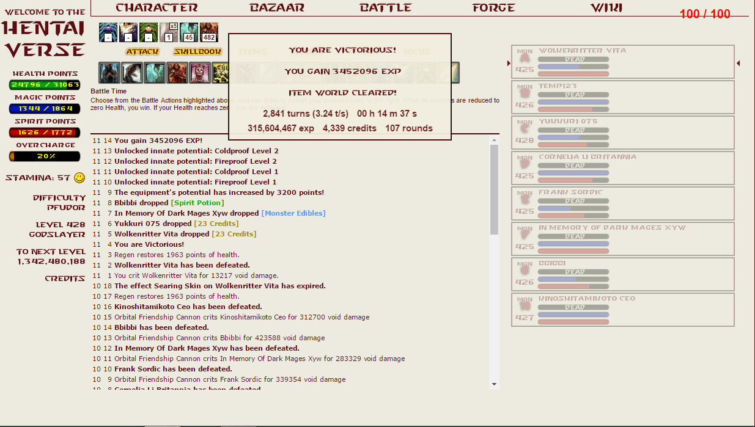The height and width of the screenshot is (427, 755).
Task: Click the status effect icon stacked x5
Action: point(169,32)
